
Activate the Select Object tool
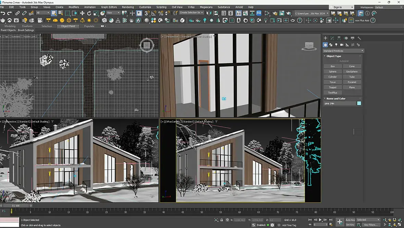pos(54,13)
